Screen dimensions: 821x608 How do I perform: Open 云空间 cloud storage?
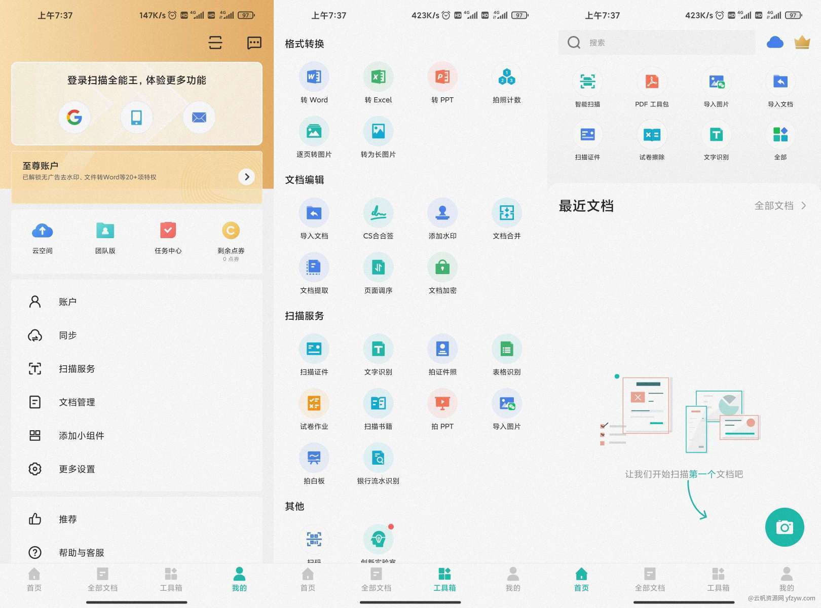pyautogui.click(x=43, y=238)
